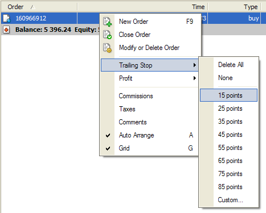Set trailing stop to 65 points

(x=228, y=161)
